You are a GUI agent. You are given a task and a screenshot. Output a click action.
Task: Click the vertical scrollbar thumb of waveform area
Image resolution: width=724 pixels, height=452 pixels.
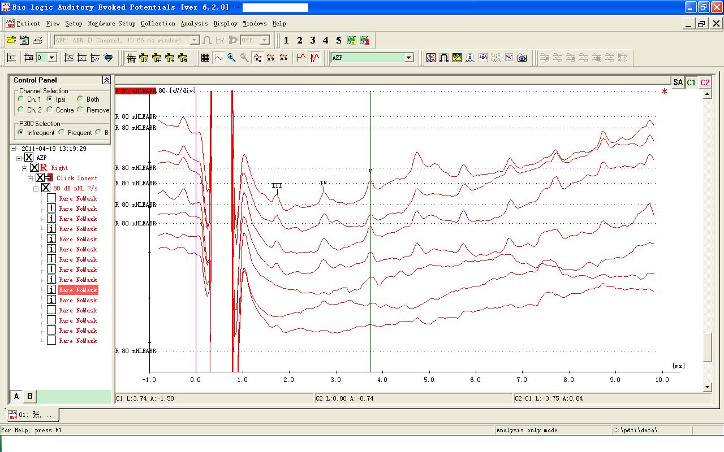click(707, 347)
